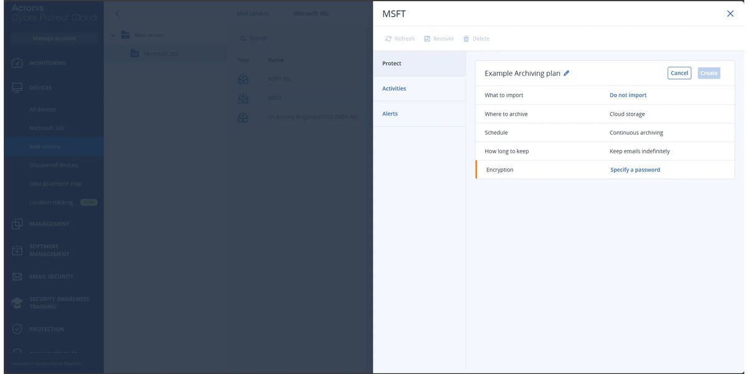The image size is (748, 374).
Task: Select the Protect tab
Action: tap(392, 64)
